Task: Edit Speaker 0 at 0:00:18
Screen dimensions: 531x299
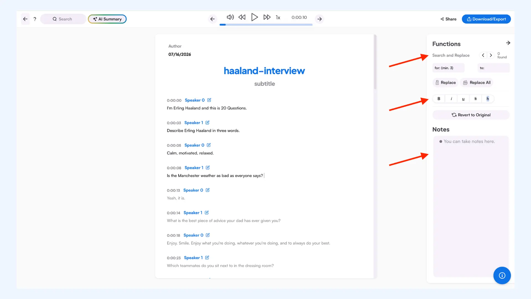Action: coord(208,235)
